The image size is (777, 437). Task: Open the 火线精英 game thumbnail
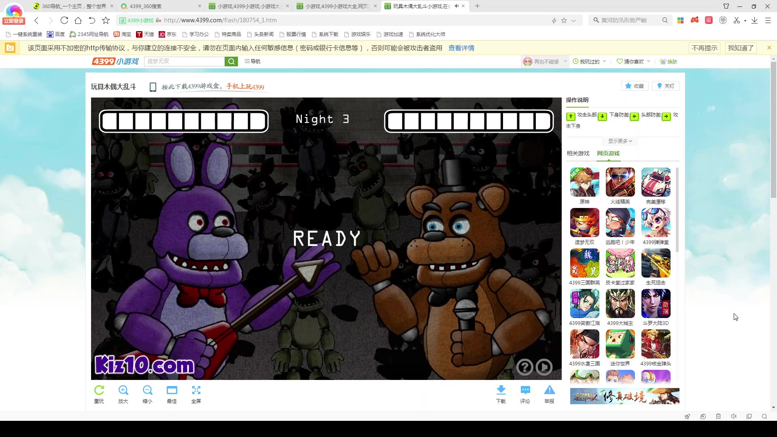[620, 182]
